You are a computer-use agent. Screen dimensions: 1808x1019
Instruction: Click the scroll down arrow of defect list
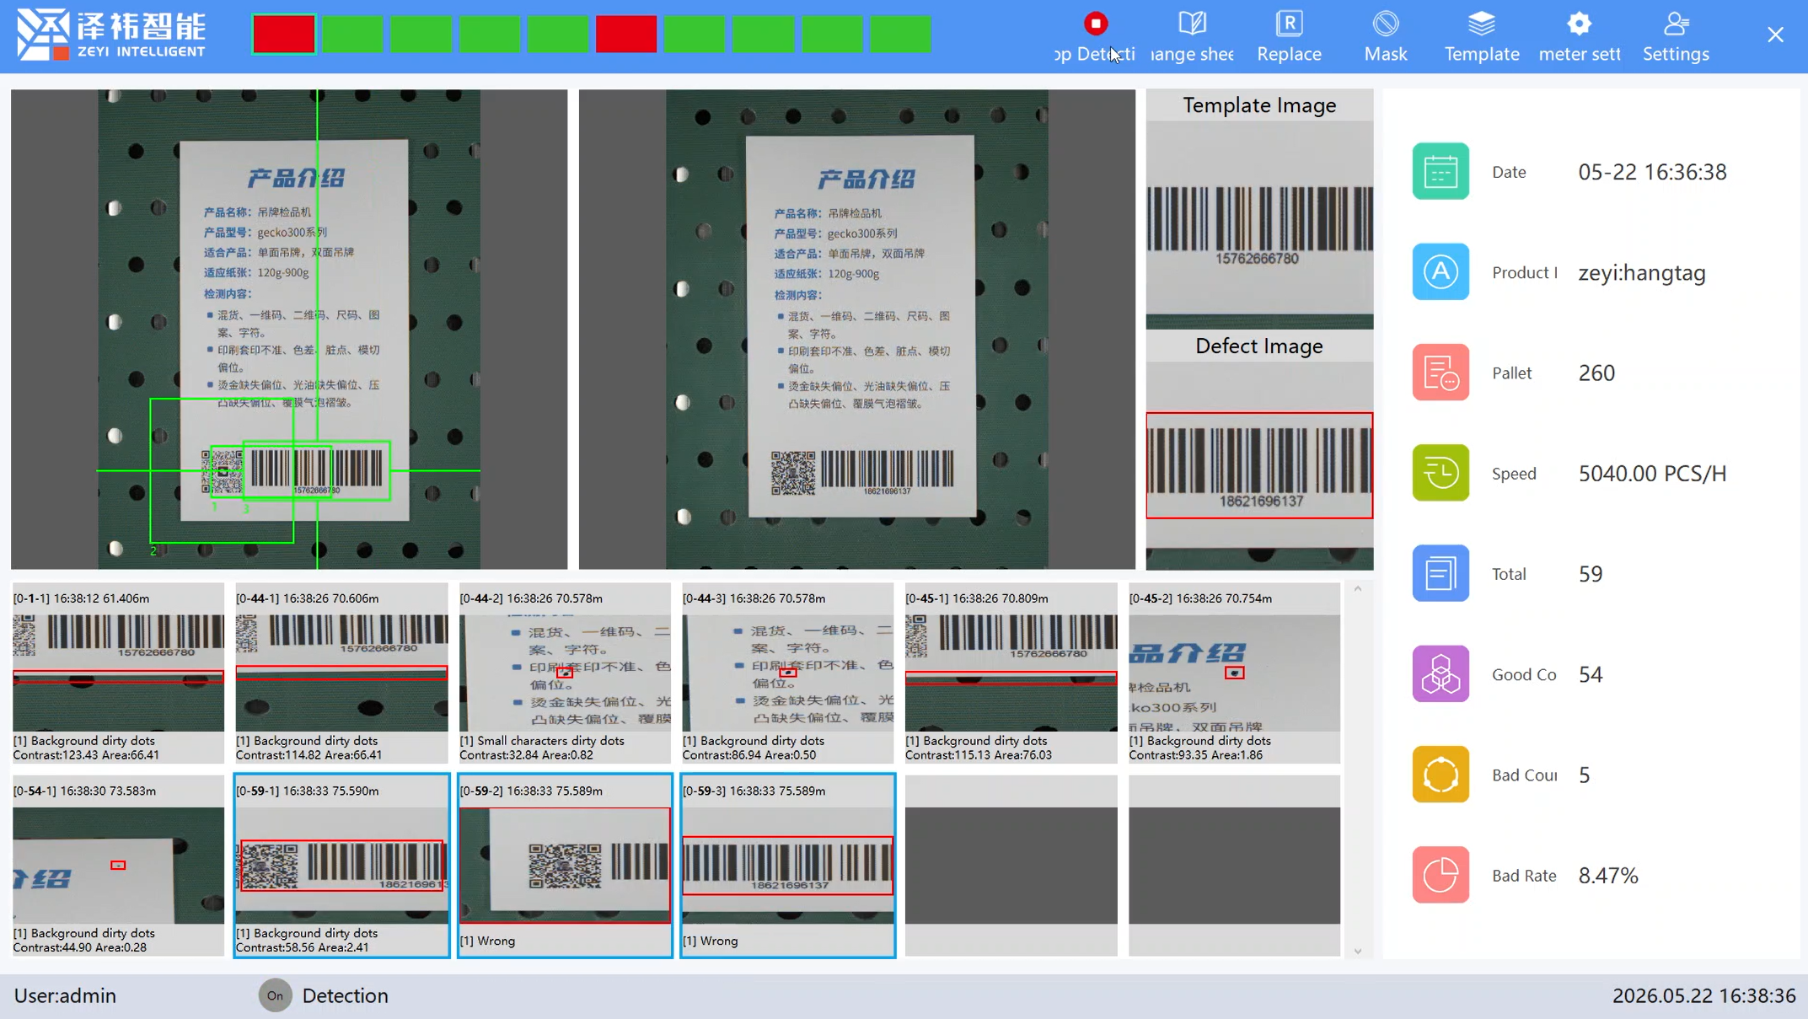[1358, 951]
